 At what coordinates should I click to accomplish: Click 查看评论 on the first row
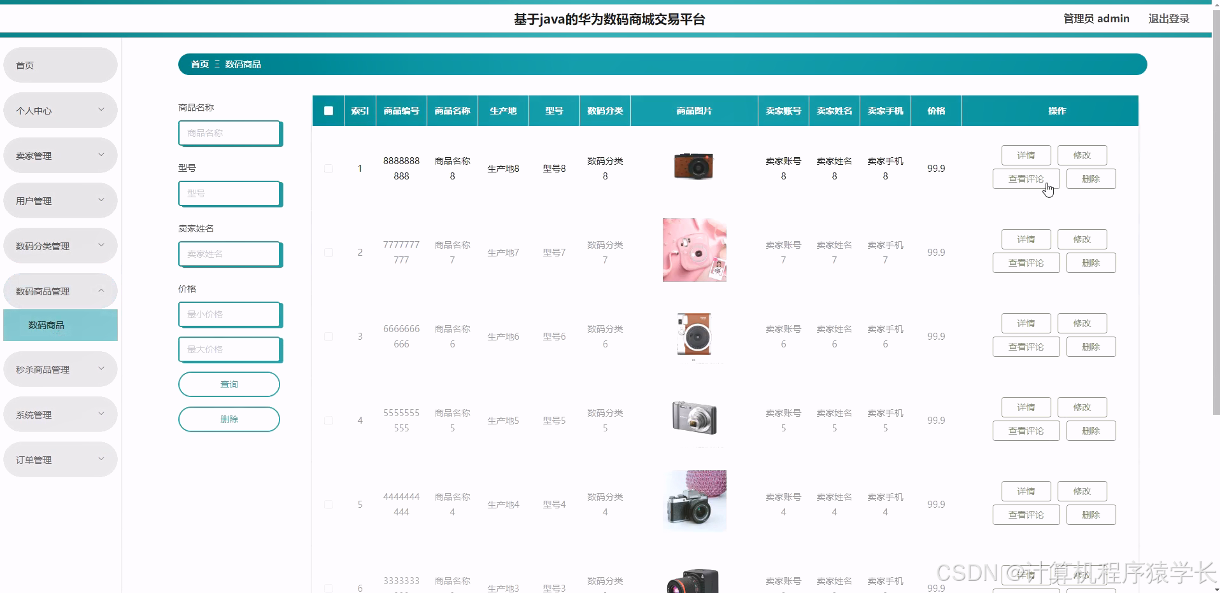click(1026, 179)
